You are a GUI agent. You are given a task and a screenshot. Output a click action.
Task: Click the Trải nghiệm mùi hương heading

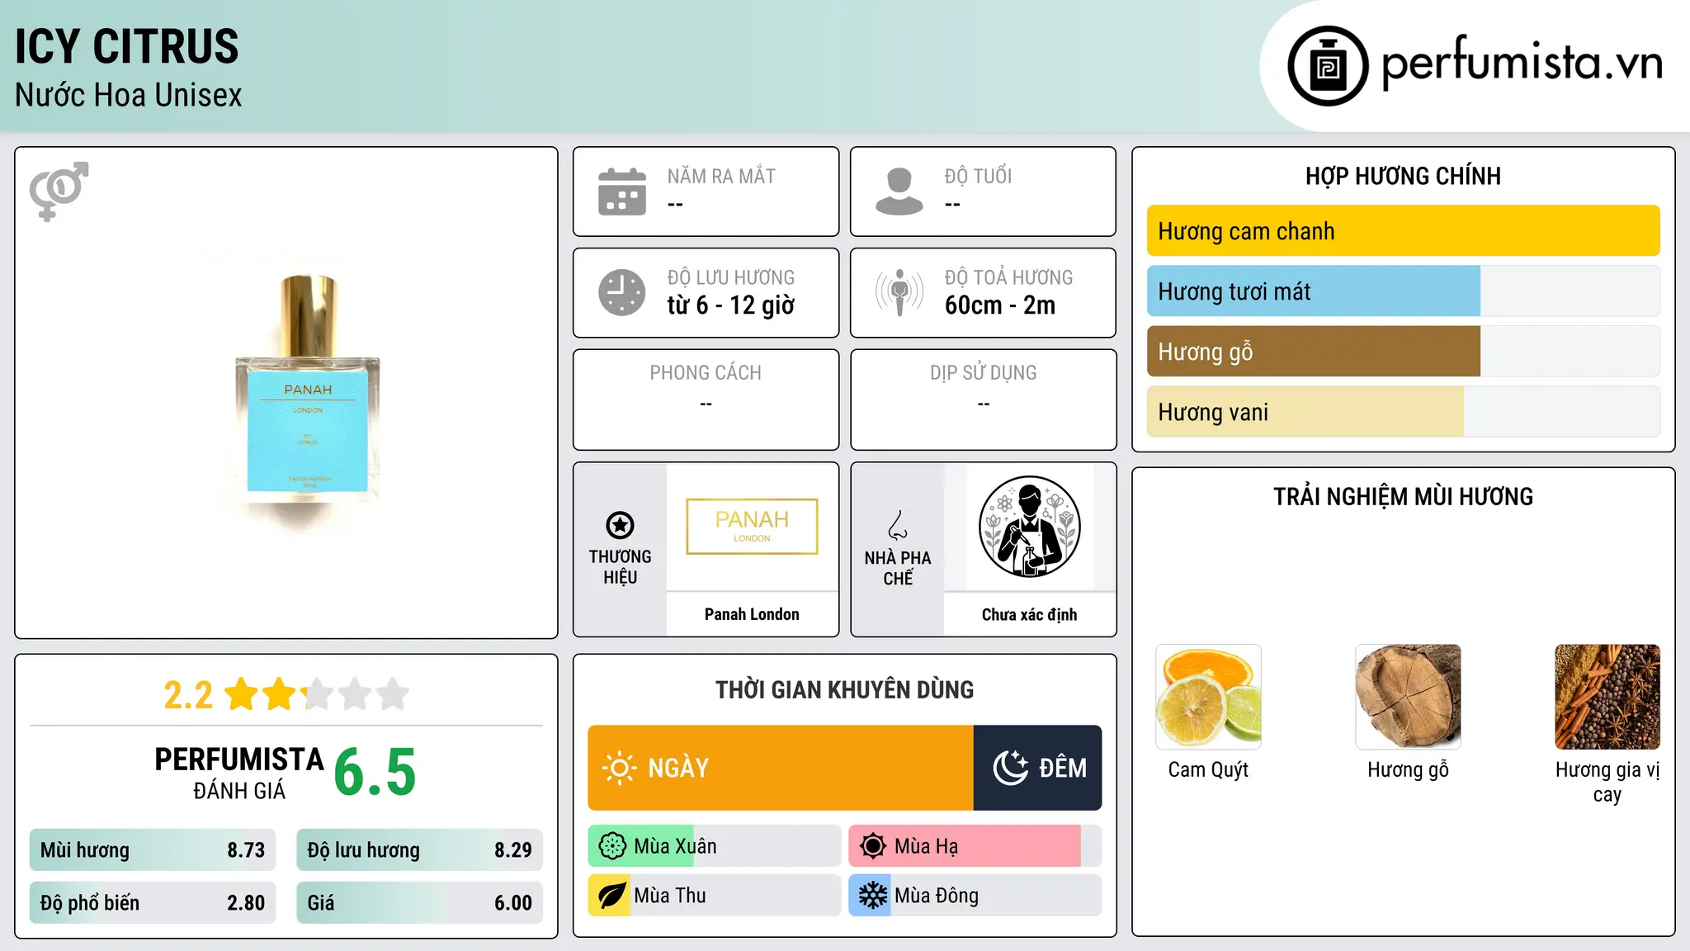(x=1403, y=496)
